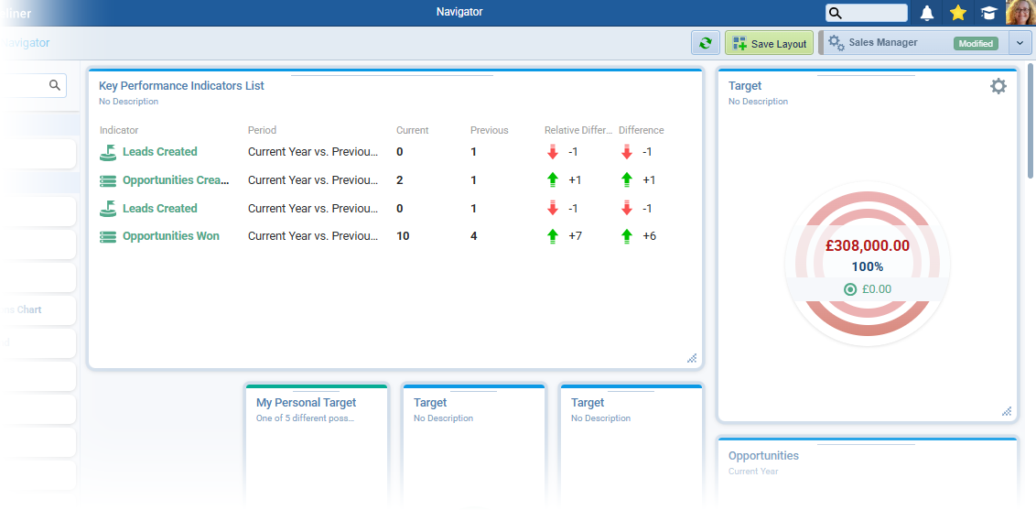Click the KPI list panel resize handle
Screen dimensions: 1036x510
(692, 359)
